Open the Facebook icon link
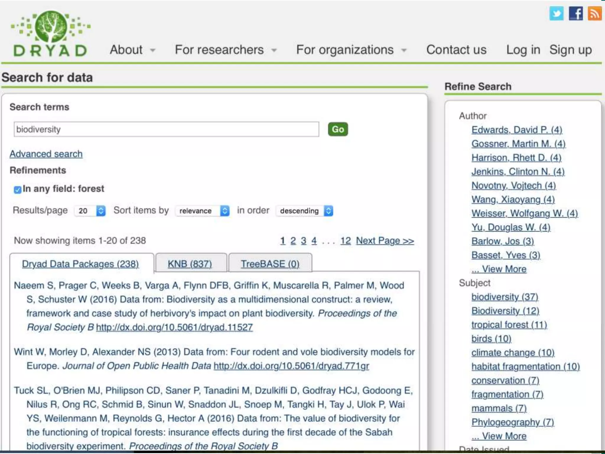Viewport: 605px width, 454px height. (576, 14)
